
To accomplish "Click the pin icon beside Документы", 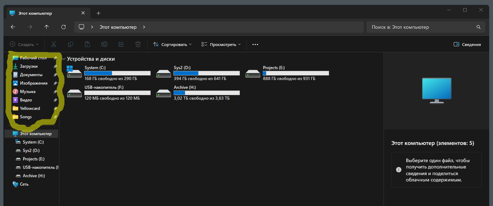I will click(55, 75).
